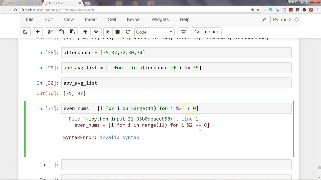Open the Help menu

coord(185,19)
